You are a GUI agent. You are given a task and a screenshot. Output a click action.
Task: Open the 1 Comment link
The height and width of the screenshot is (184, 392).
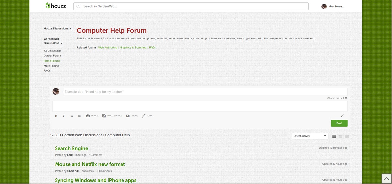tap(96, 155)
